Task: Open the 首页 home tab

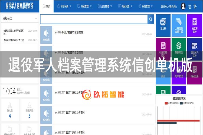Action: (x=46, y=6)
